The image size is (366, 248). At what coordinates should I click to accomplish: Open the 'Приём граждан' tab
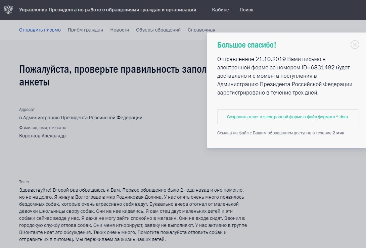tap(85, 30)
